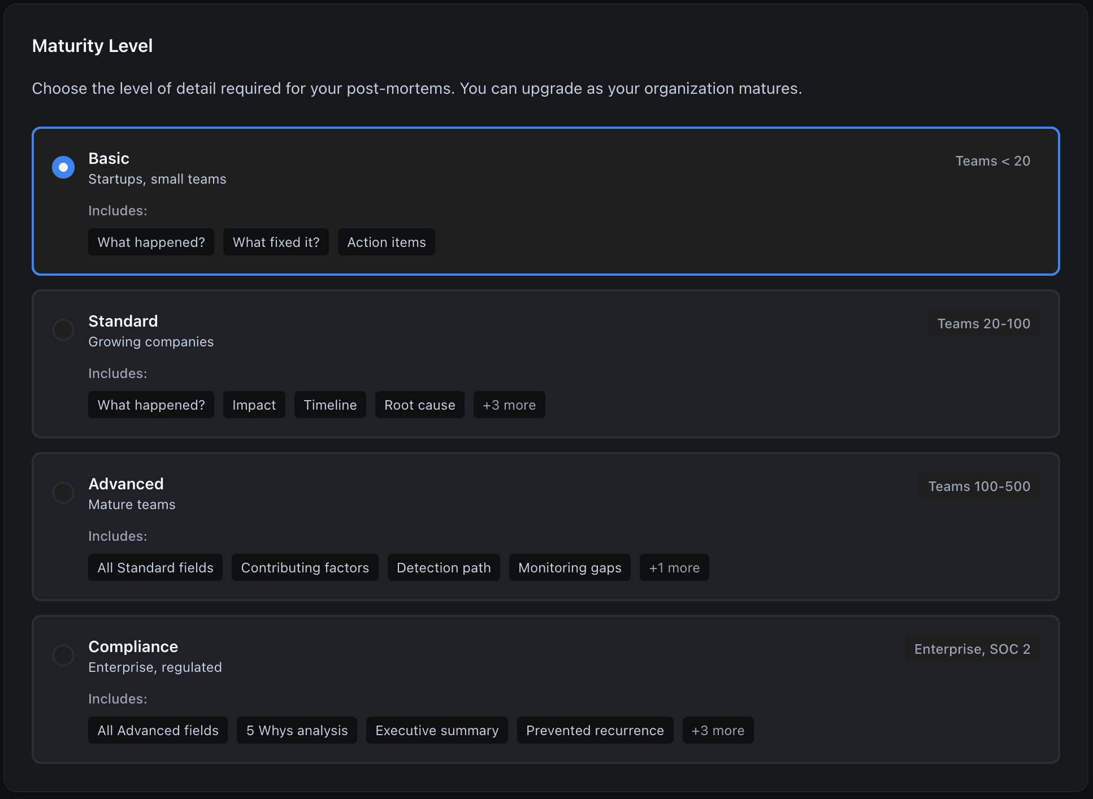Click the 'Detection path' chip
1093x799 pixels.
(444, 568)
